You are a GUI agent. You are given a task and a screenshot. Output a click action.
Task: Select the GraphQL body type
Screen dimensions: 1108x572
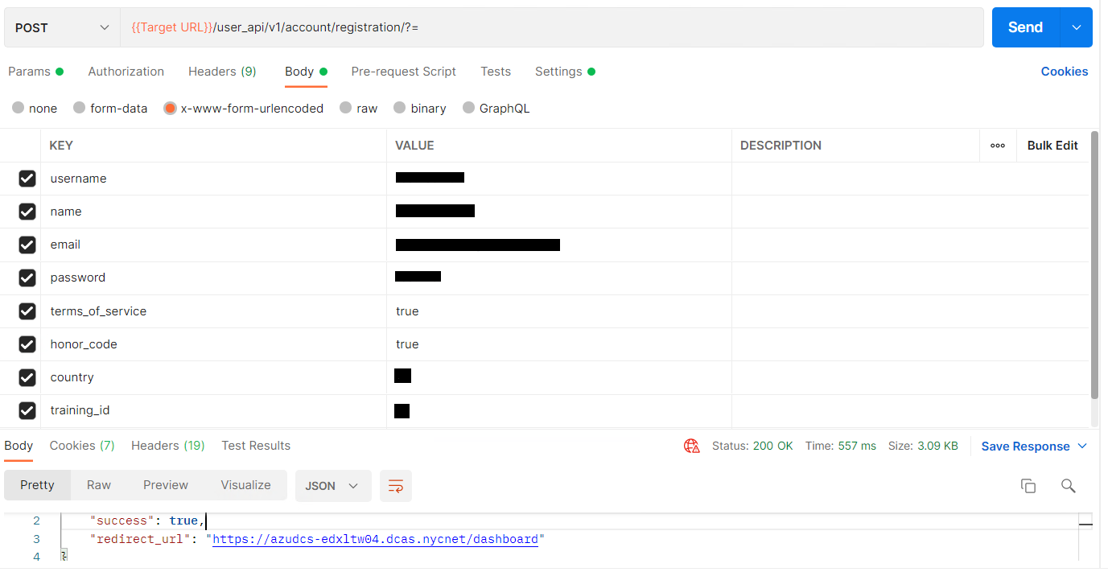pyautogui.click(x=496, y=108)
